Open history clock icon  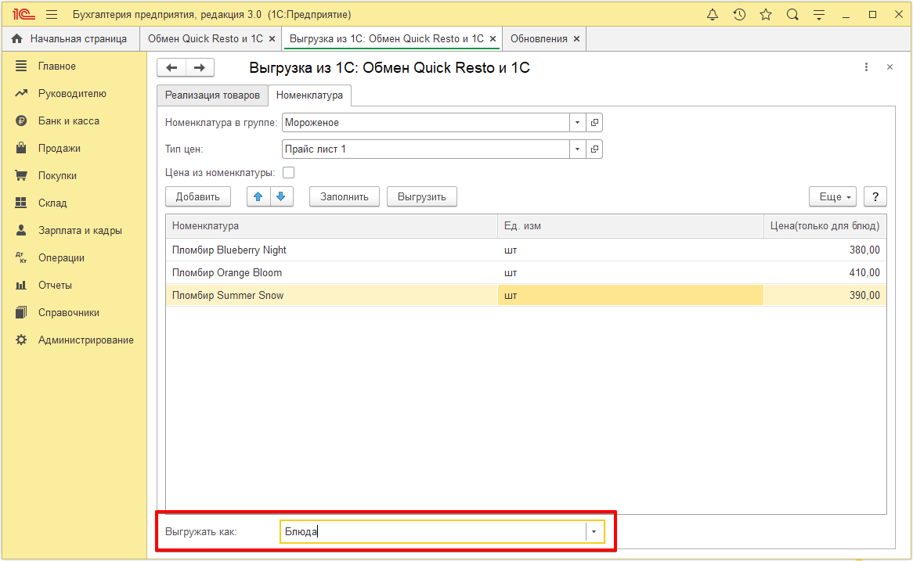tap(739, 15)
